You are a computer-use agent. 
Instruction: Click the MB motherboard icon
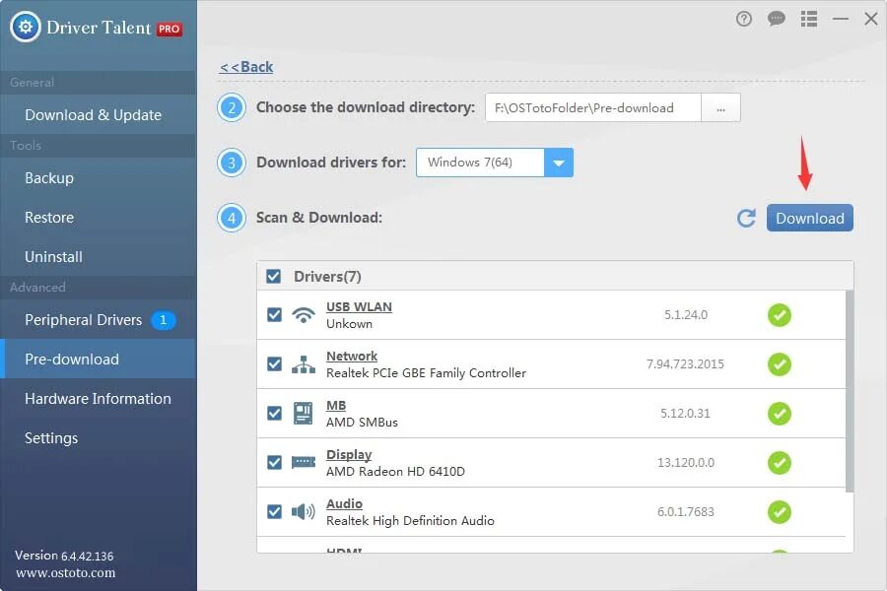click(304, 414)
